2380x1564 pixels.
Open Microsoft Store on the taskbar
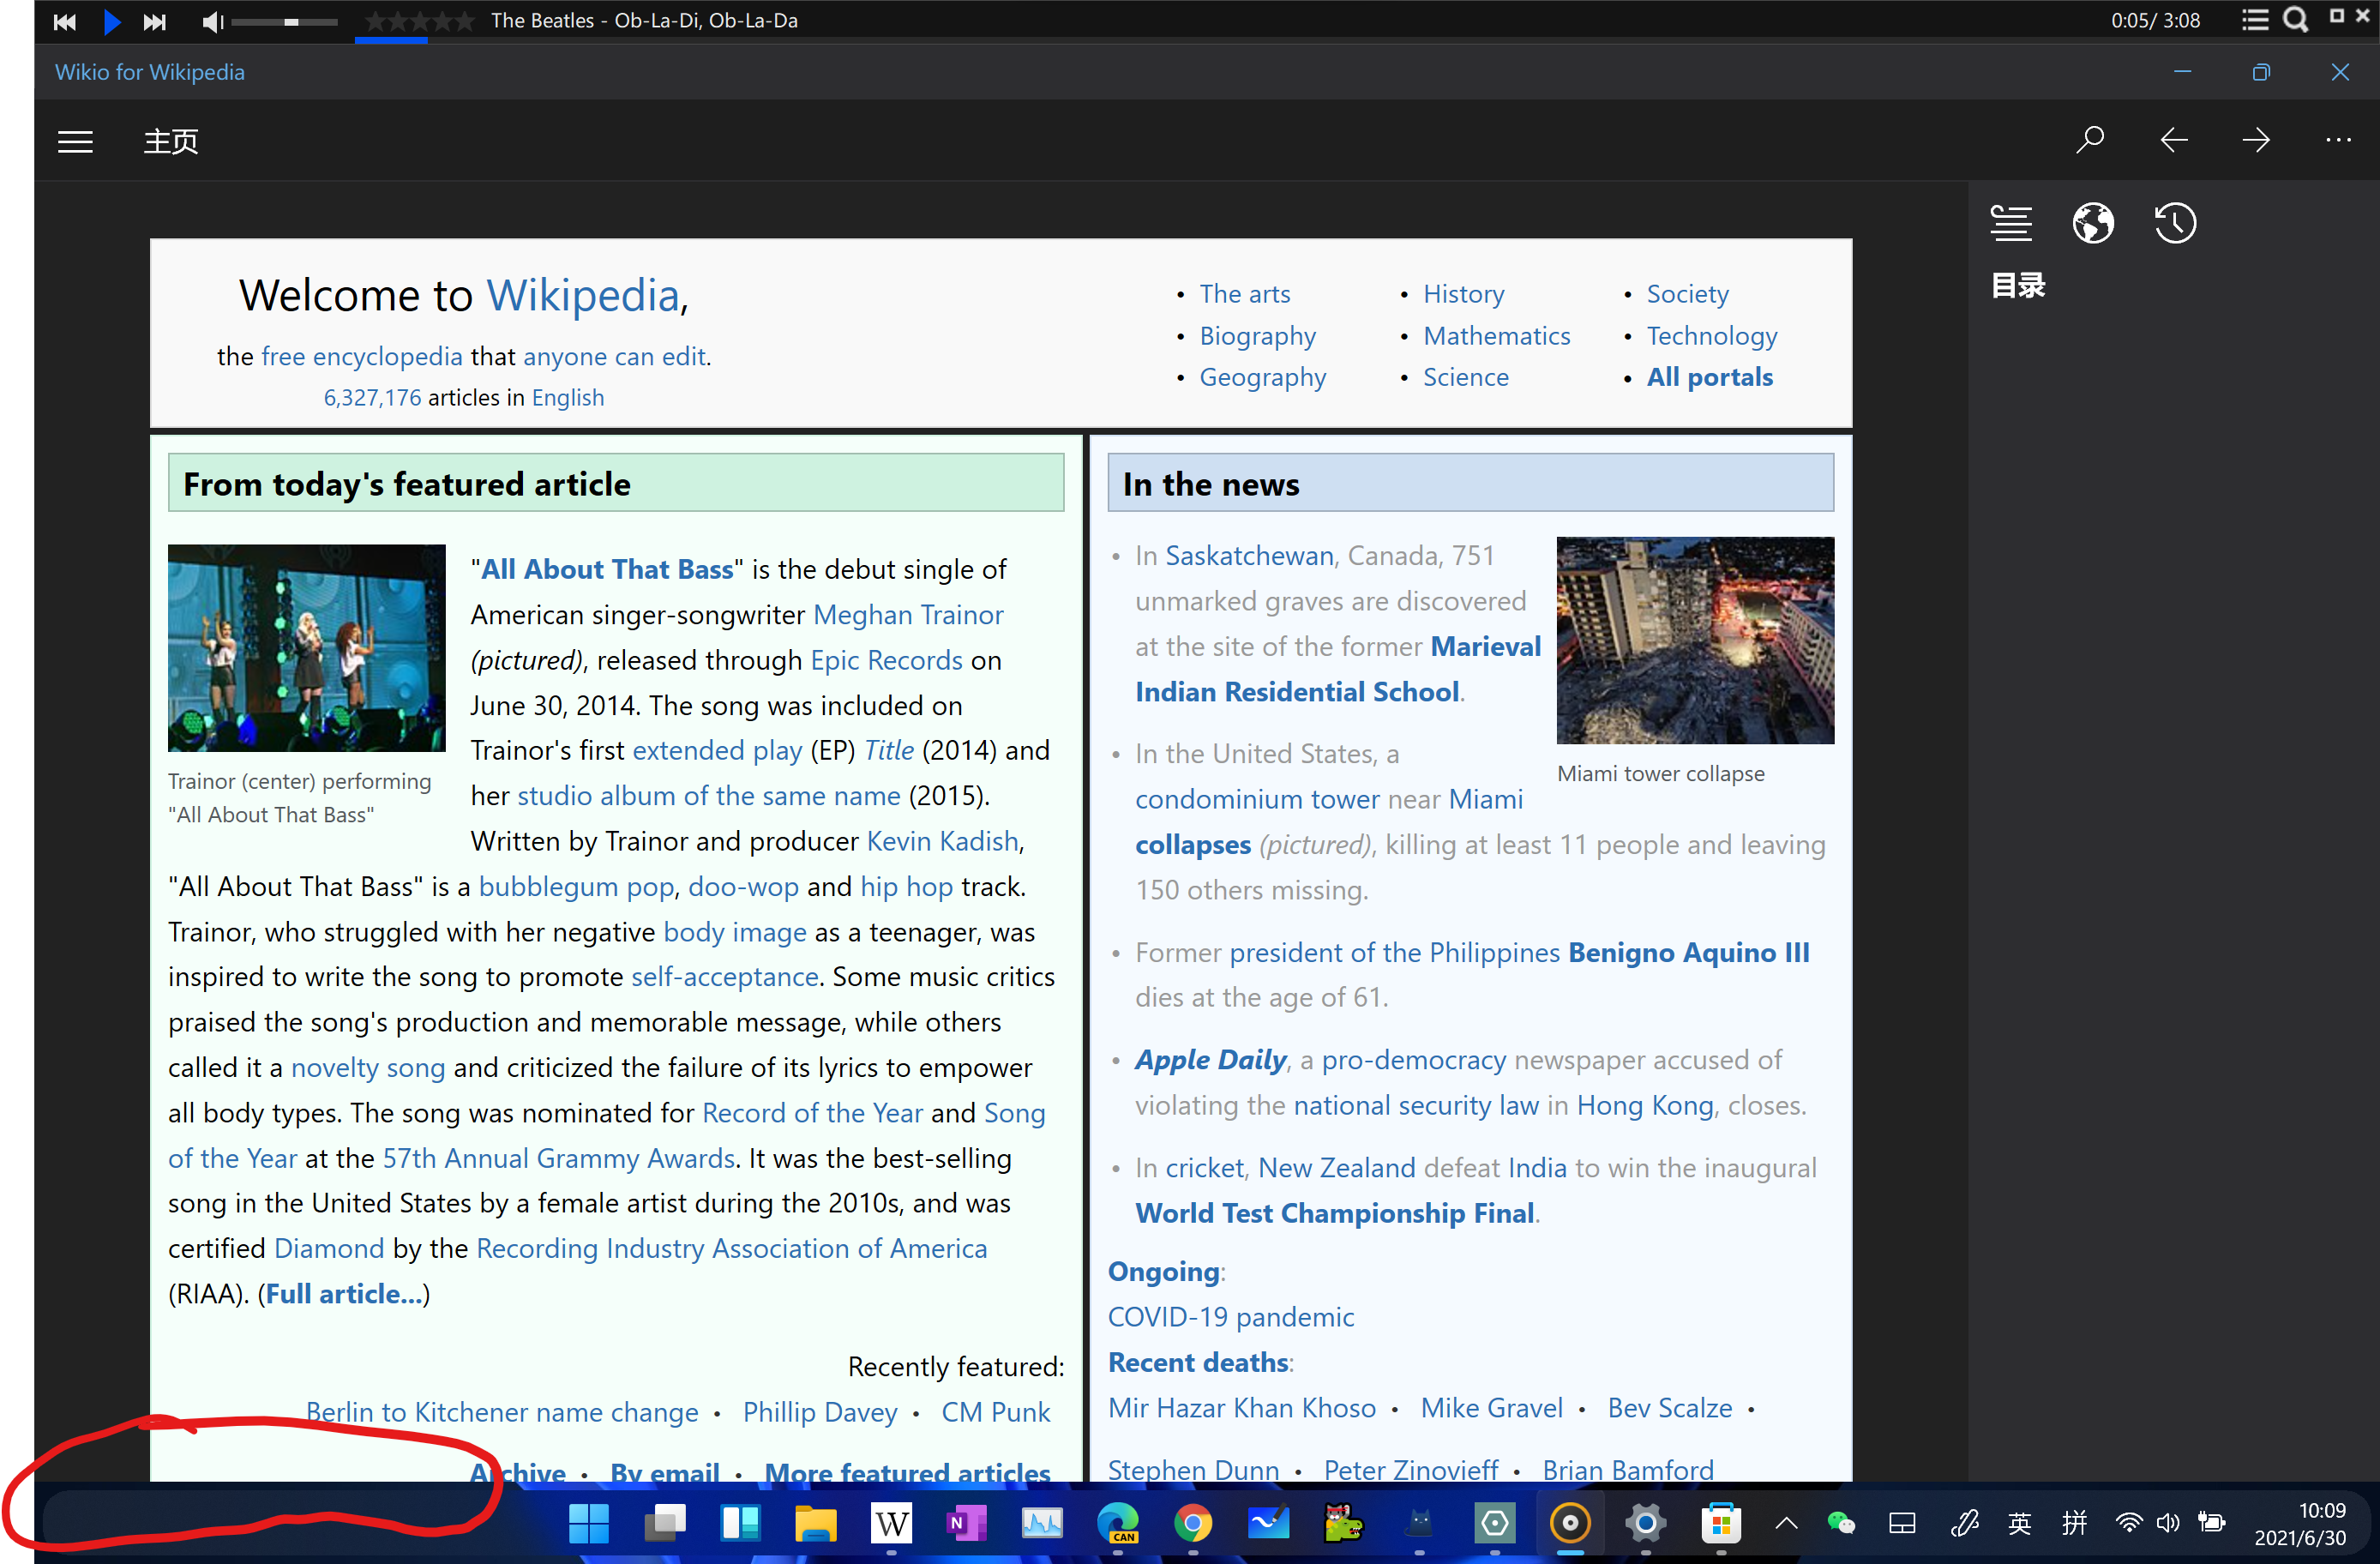[1720, 1523]
